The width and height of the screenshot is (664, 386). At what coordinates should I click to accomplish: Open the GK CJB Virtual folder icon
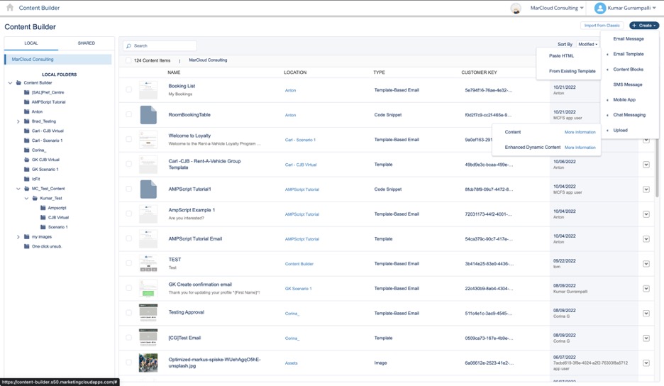pos(27,160)
